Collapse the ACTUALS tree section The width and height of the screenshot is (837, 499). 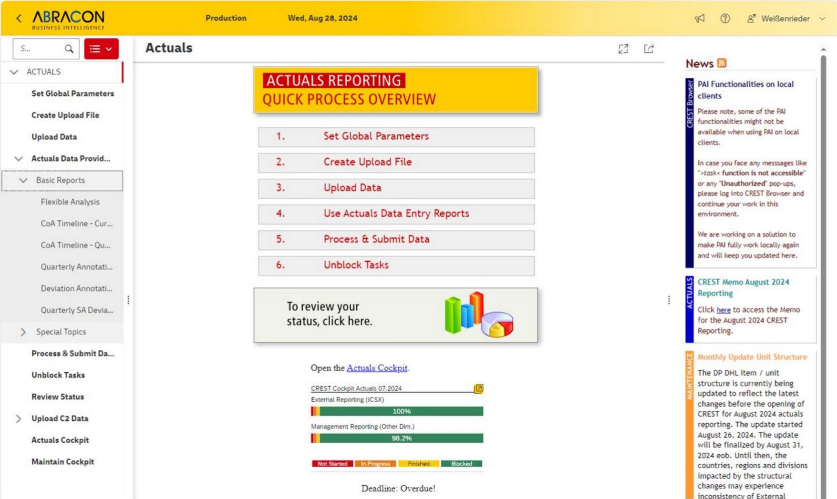click(x=14, y=72)
